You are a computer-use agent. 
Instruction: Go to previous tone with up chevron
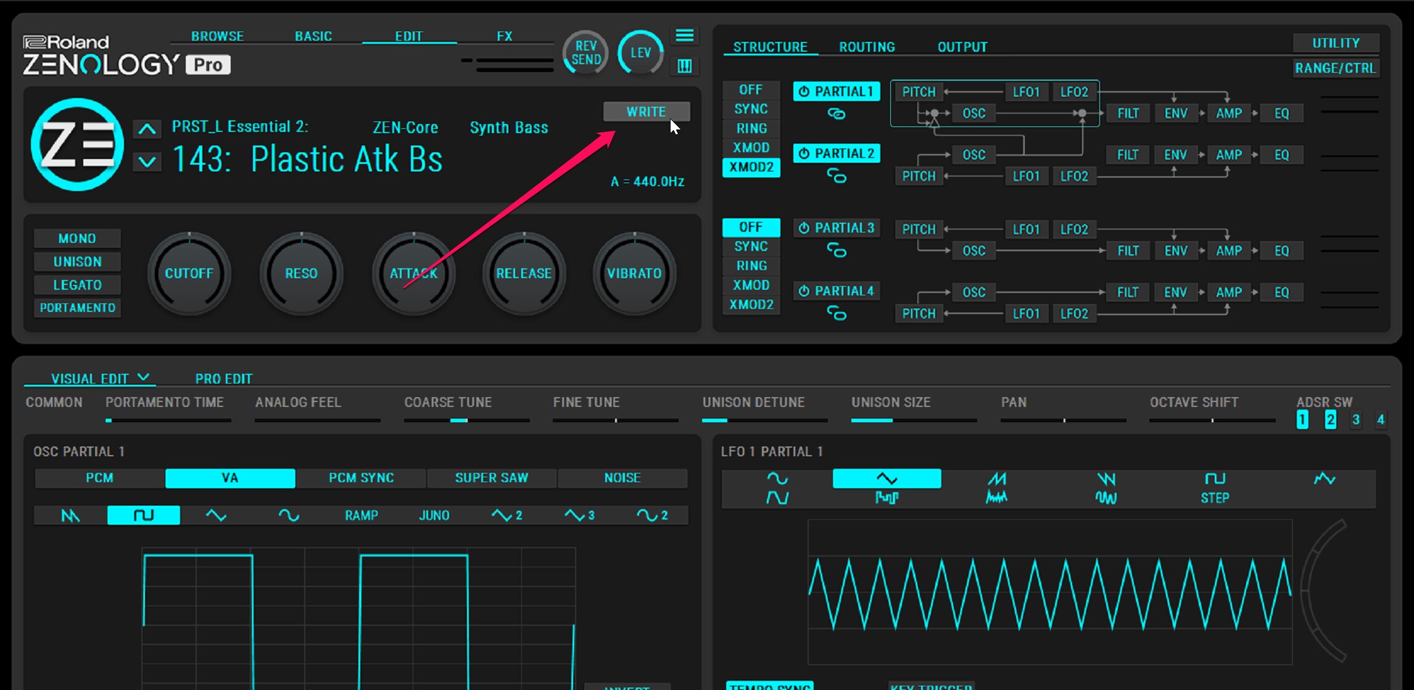coord(147,129)
